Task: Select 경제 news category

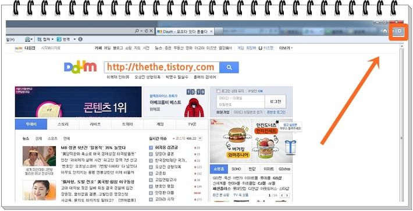Action: click(38, 139)
